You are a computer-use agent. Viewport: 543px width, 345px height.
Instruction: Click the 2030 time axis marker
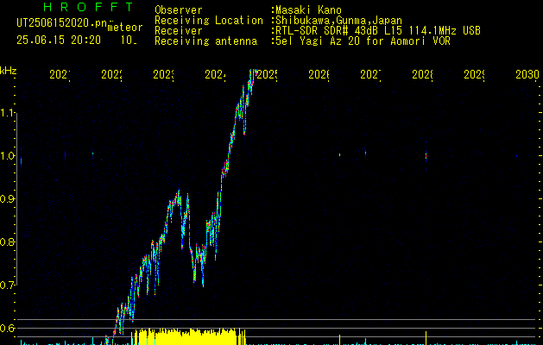point(527,74)
